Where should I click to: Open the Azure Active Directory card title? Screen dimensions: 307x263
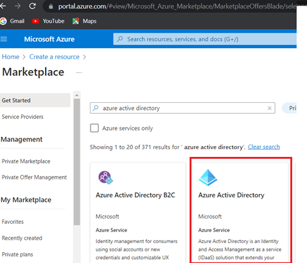pos(231,195)
